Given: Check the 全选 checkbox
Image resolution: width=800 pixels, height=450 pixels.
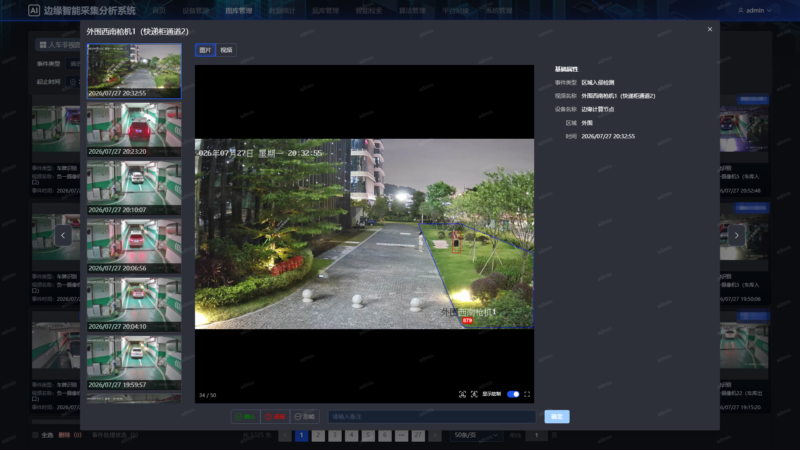Looking at the screenshot, I should point(35,435).
